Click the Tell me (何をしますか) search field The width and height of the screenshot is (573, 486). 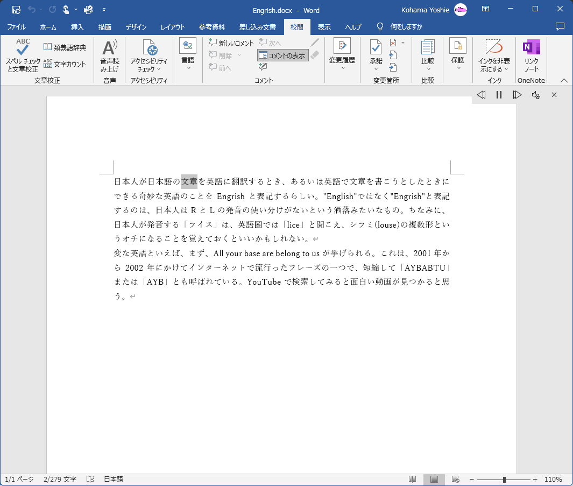pos(406,27)
